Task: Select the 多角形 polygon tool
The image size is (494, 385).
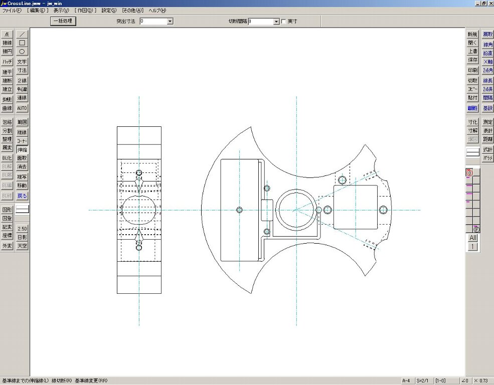Action: [x=7, y=99]
